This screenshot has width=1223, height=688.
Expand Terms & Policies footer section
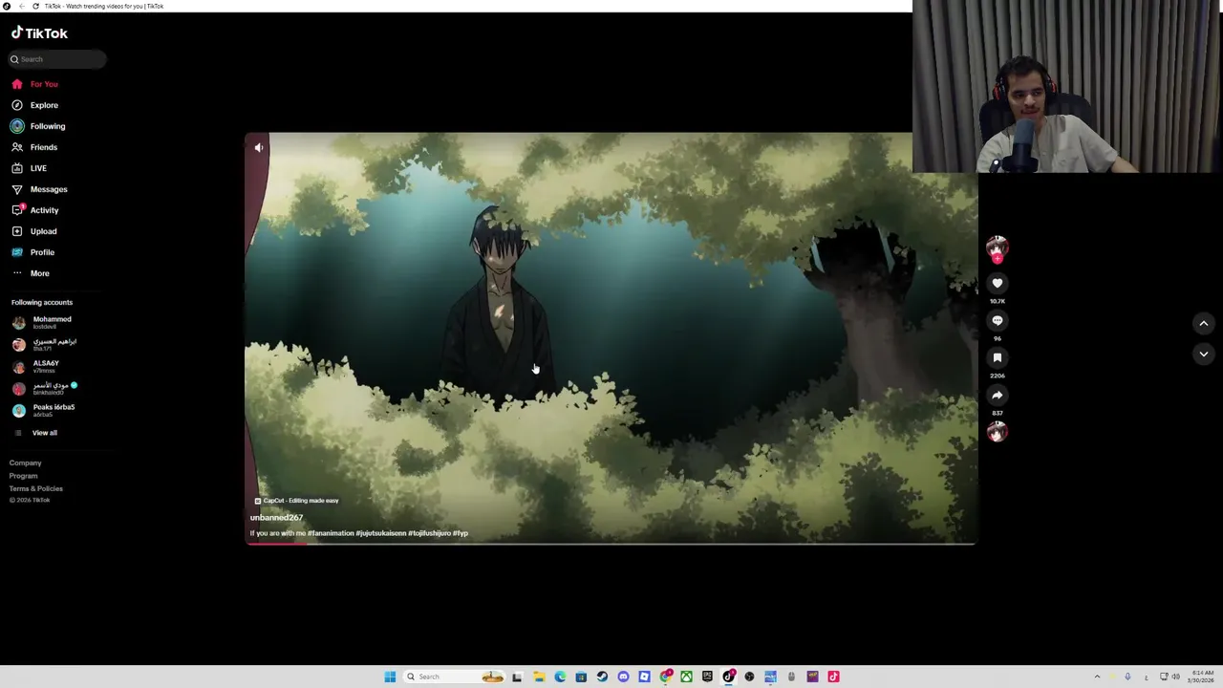click(x=36, y=488)
